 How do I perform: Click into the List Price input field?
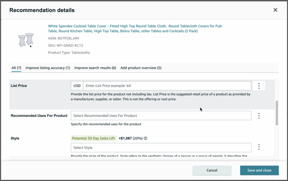[x=167, y=86]
